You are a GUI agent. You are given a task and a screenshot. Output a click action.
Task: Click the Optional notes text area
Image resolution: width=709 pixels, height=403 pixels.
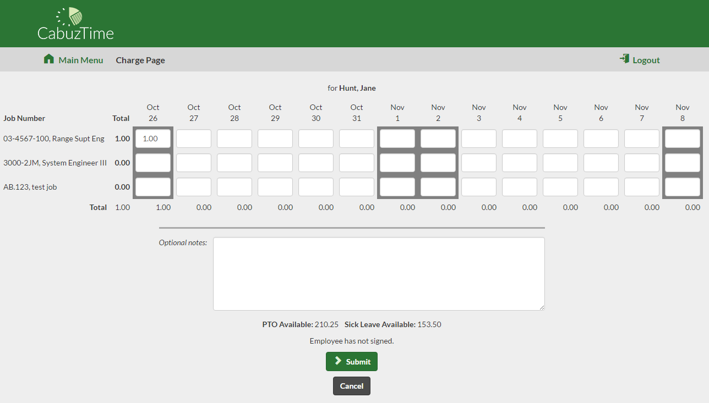click(x=379, y=274)
